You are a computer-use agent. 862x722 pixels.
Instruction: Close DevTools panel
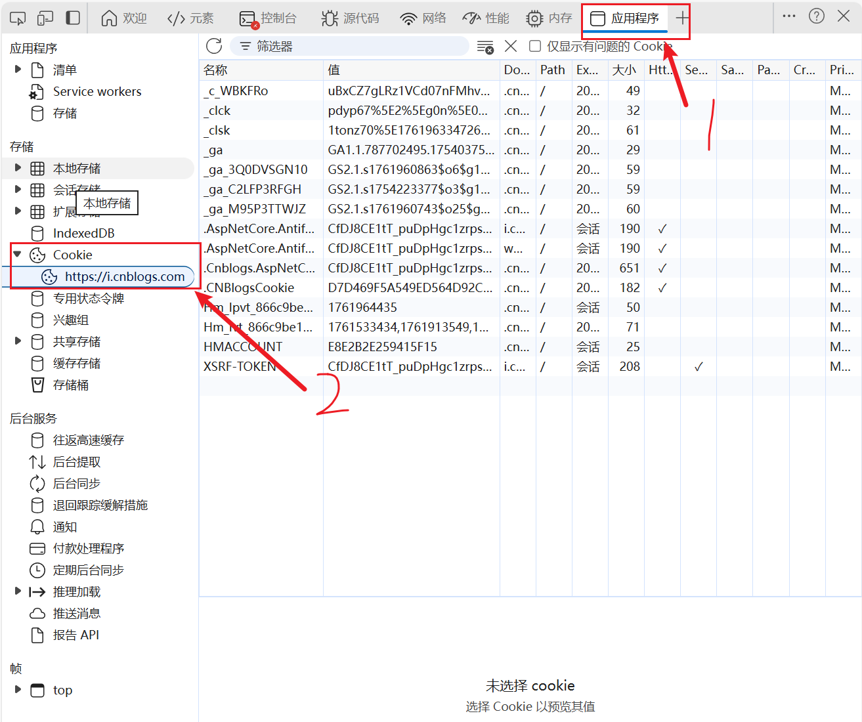(844, 16)
